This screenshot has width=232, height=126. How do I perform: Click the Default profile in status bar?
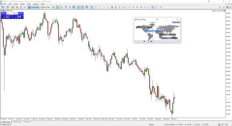tap(151, 124)
